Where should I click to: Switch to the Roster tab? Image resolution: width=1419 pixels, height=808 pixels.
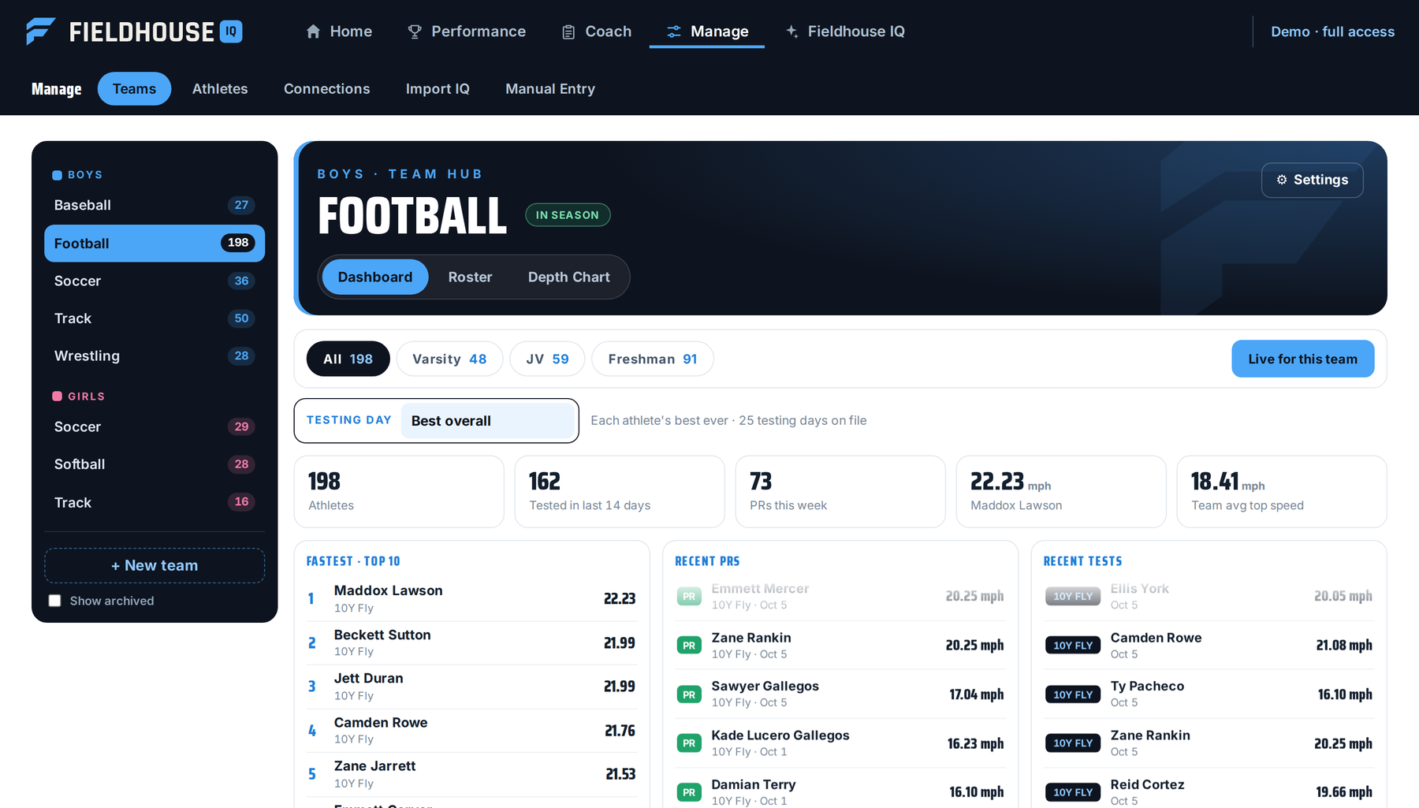[x=470, y=277]
